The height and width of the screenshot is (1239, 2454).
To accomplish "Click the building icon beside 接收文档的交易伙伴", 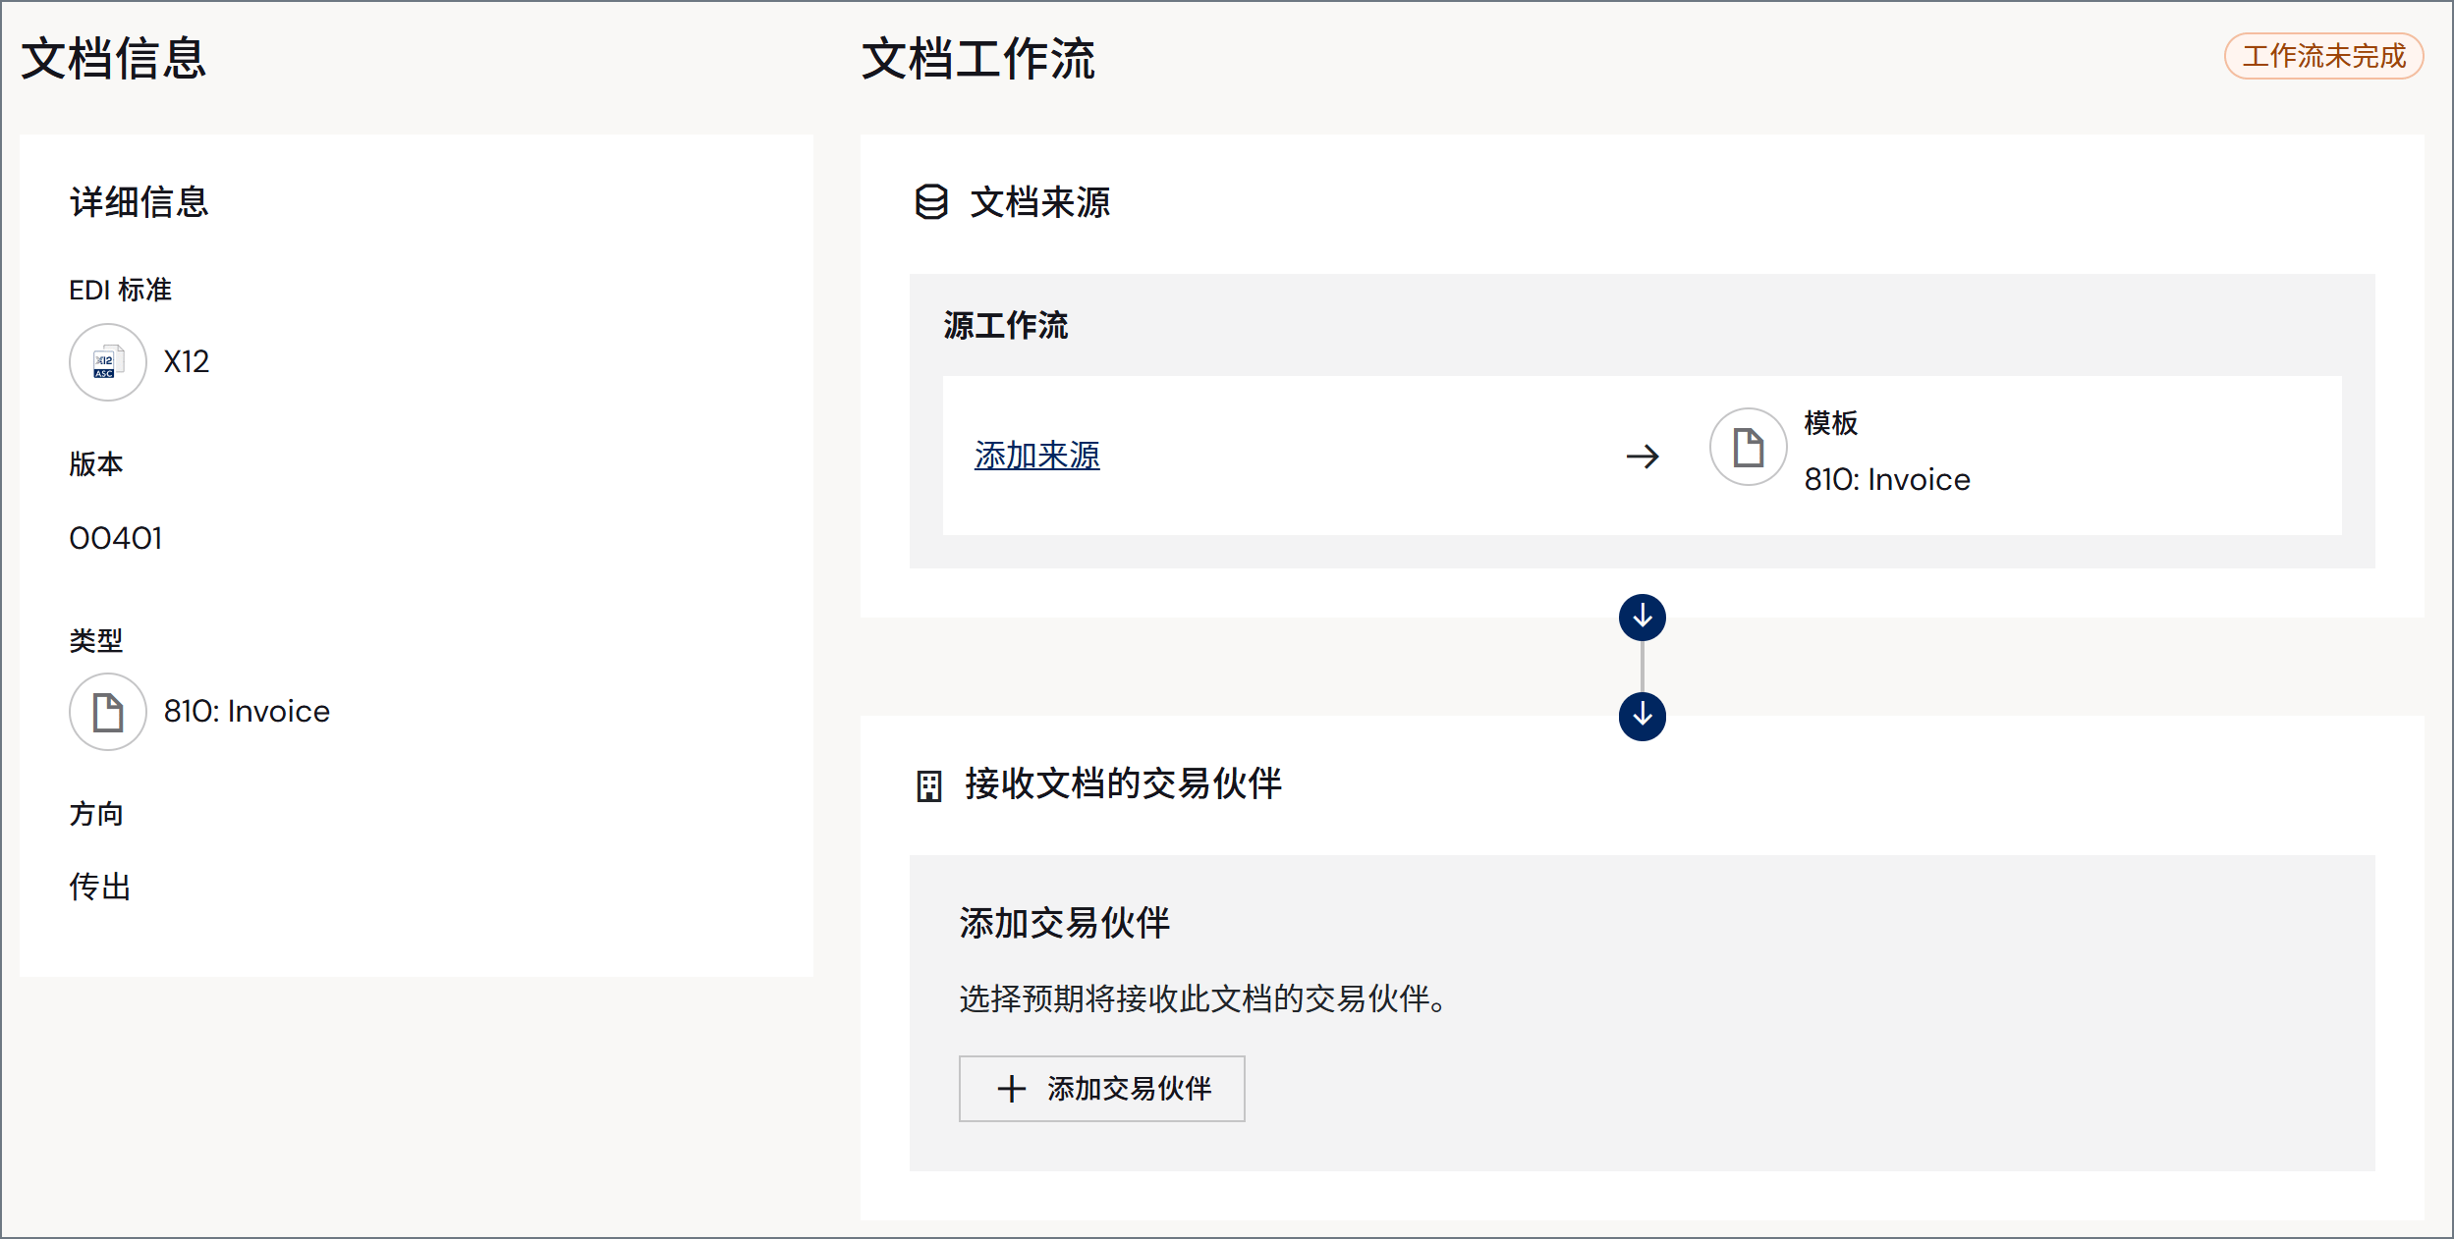I will (x=929, y=785).
